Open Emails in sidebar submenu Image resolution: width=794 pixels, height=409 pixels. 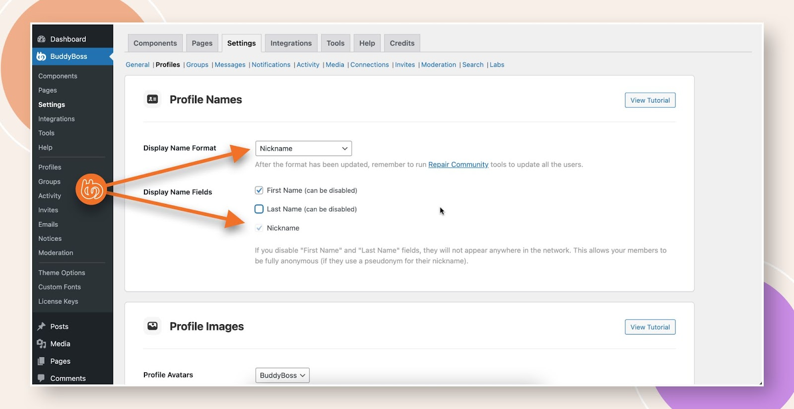point(48,225)
